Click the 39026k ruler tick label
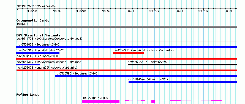The image size is (245, 104). click(130, 11)
